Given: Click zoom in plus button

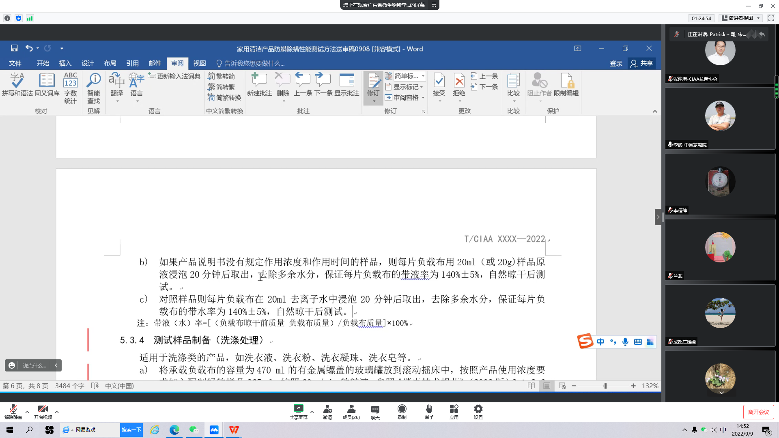Looking at the screenshot, I should [633, 386].
